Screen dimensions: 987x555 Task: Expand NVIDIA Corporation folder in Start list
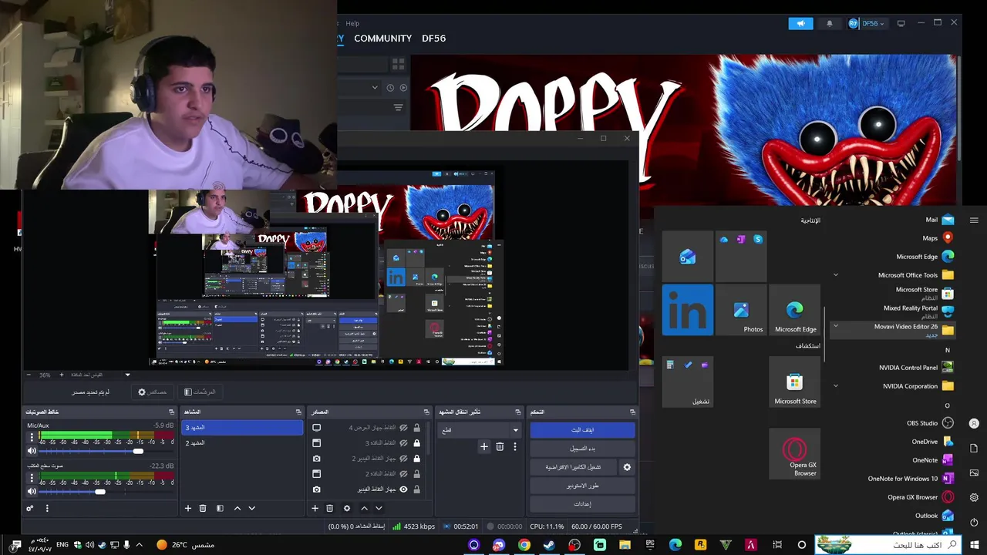(x=835, y=386)
